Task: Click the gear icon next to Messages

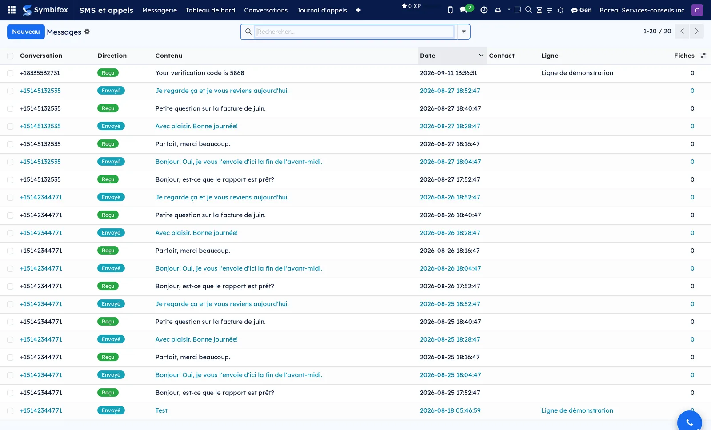Action: [x=87, y=32]
